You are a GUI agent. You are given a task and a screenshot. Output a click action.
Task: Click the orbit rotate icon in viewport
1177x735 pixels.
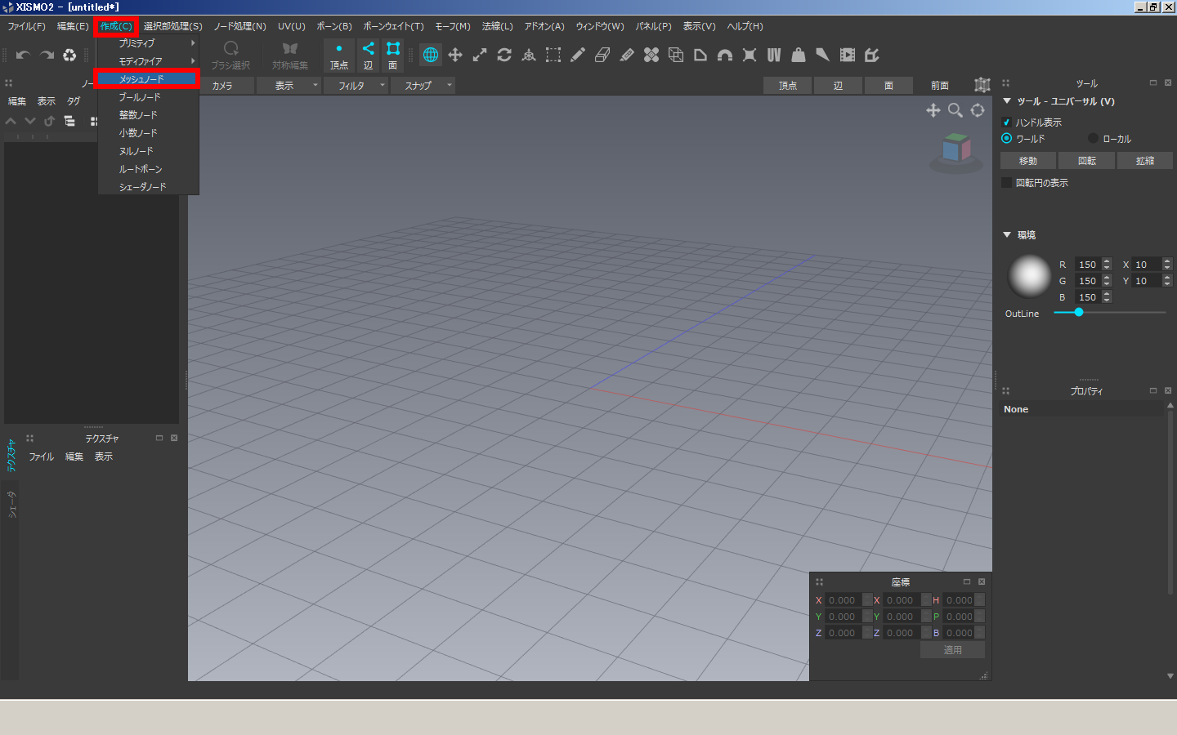point(978,110)
